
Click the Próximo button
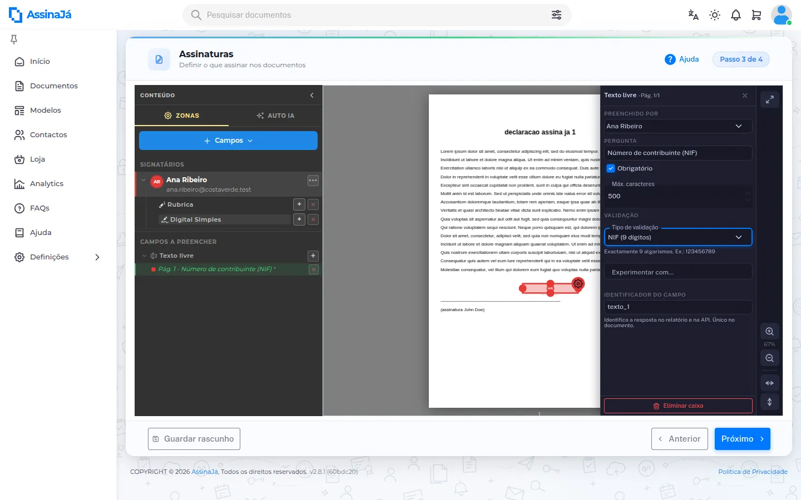point(743,439)
